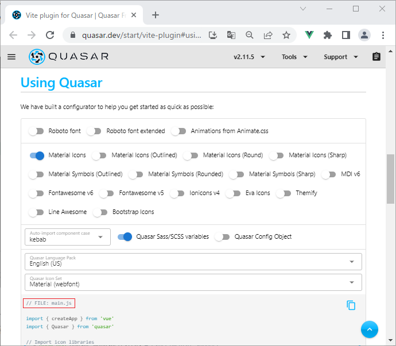This screenshot has width=396, height=346.
Task: Enable Fontawesome v6 toggle
Action: coord(36,193)
